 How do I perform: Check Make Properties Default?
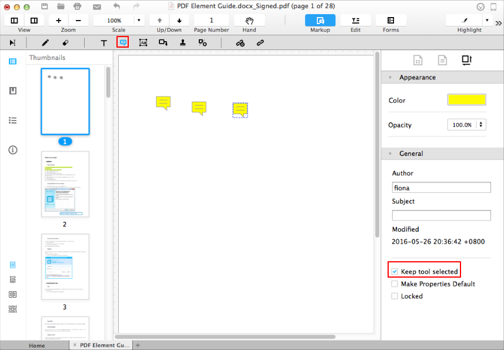(x=394, y=284)
